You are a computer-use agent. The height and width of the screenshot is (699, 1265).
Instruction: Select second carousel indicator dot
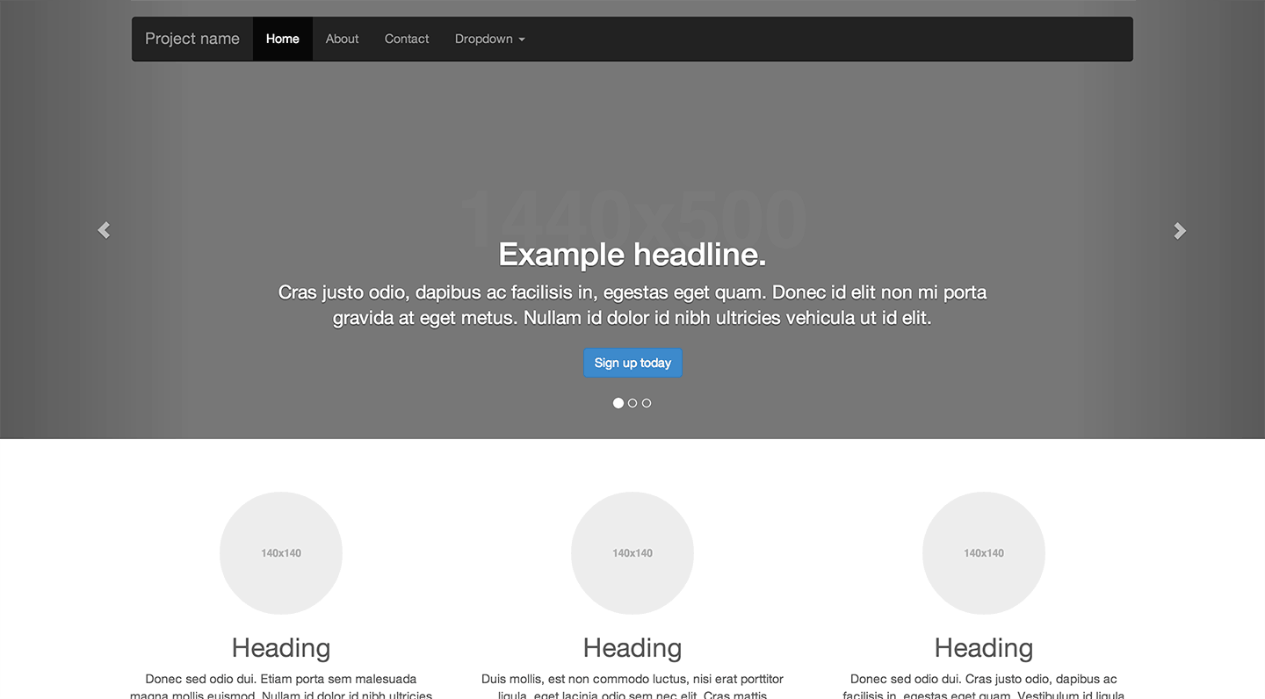[632, 403]
